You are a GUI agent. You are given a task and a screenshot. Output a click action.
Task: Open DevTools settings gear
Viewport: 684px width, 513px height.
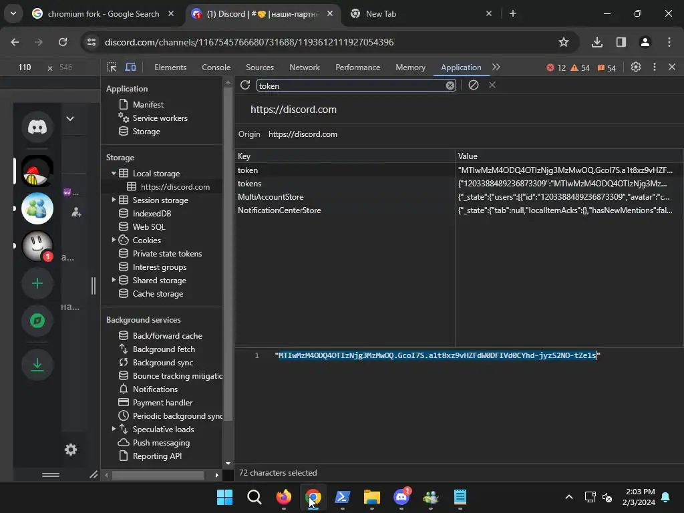(636, 67)
